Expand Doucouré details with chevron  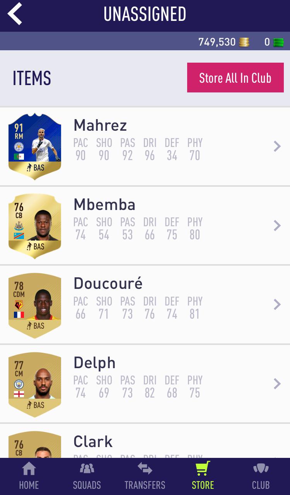(277, 304)
